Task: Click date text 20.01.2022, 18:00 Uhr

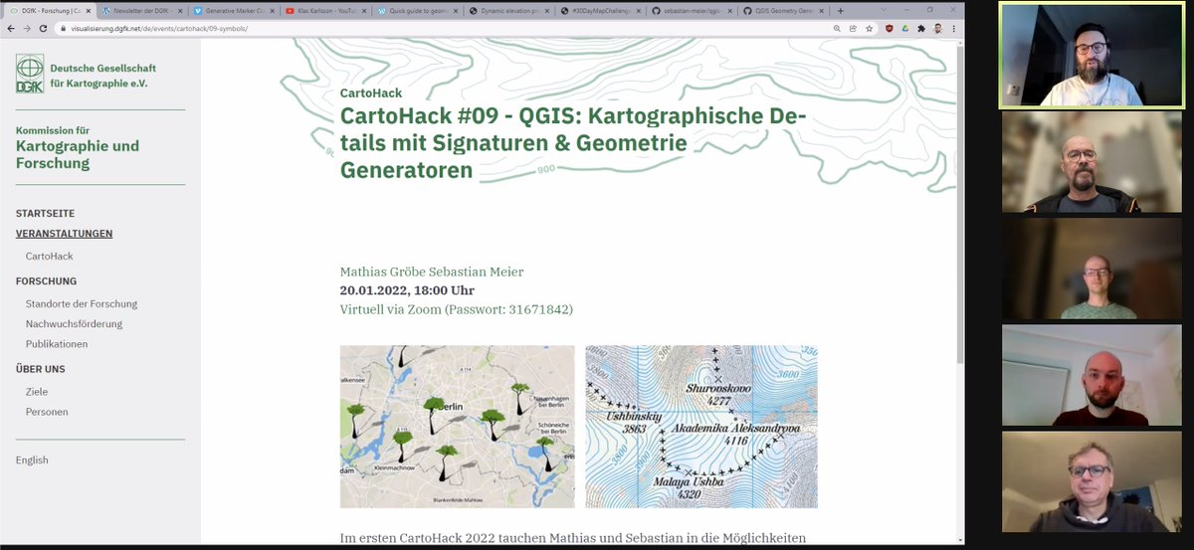Action: 407,290
